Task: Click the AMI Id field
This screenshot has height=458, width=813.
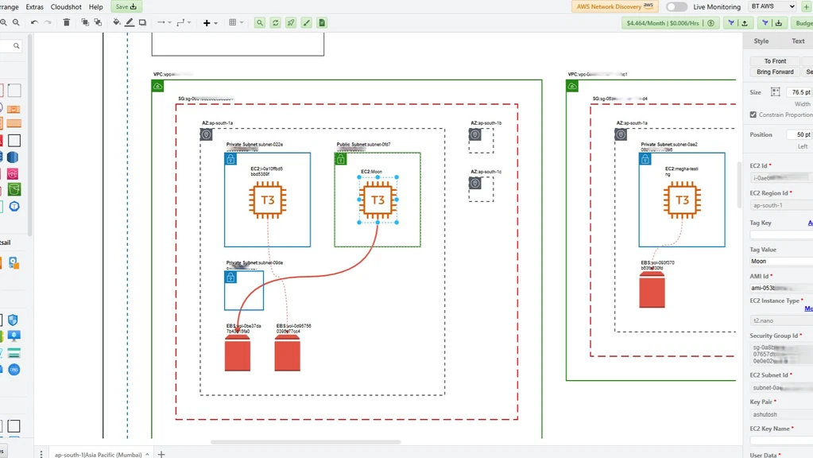Action: click(781, 288)
